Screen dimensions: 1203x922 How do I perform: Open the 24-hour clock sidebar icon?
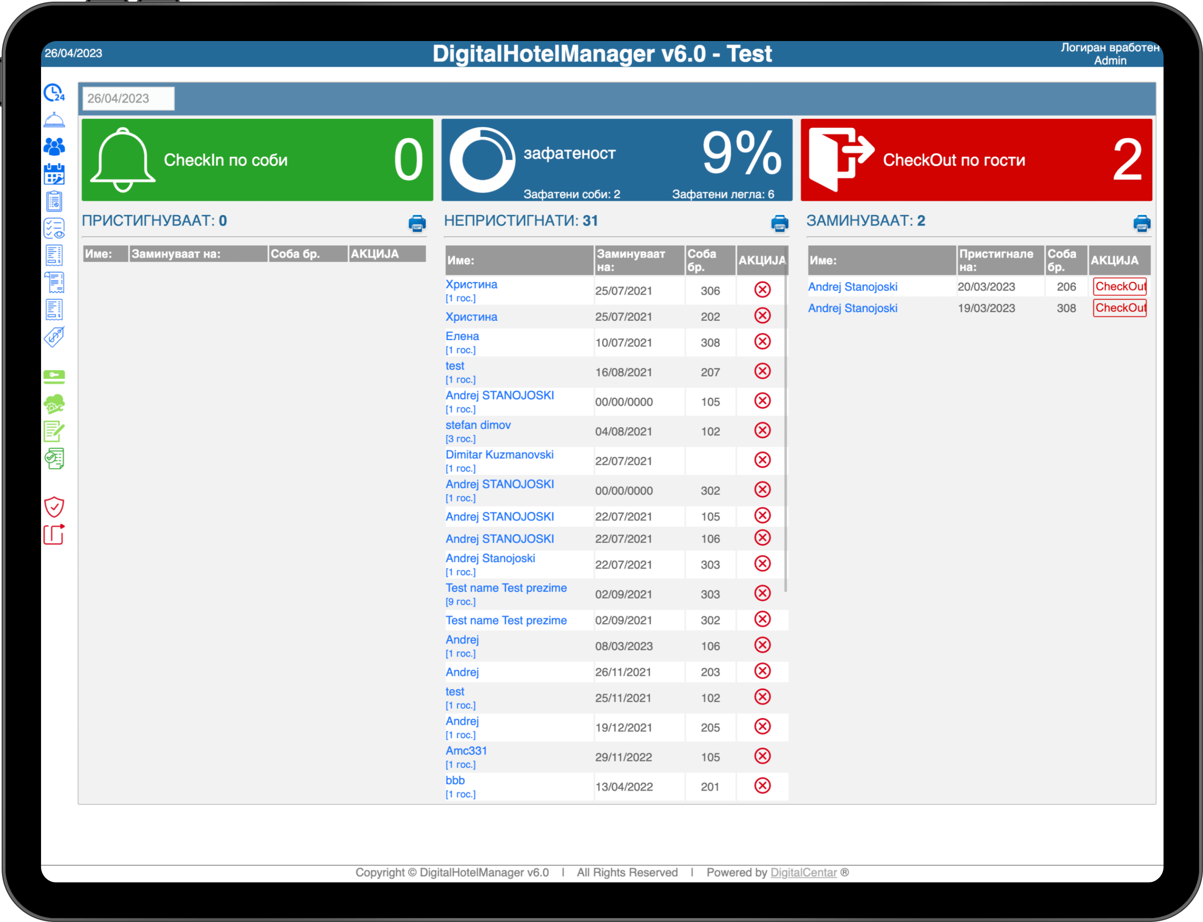[x=54, y=93]
